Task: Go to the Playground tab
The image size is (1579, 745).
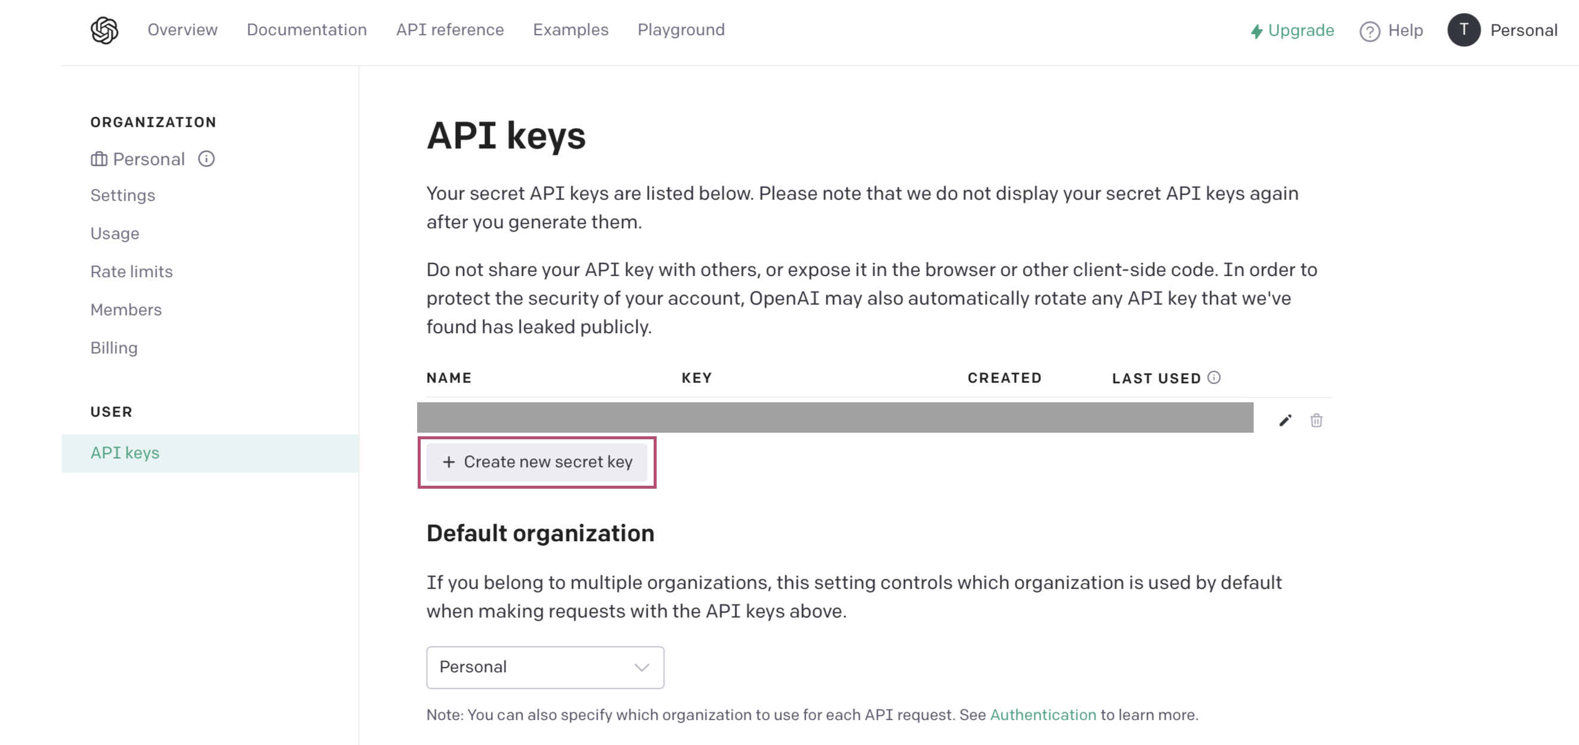Action: [680, 30]
